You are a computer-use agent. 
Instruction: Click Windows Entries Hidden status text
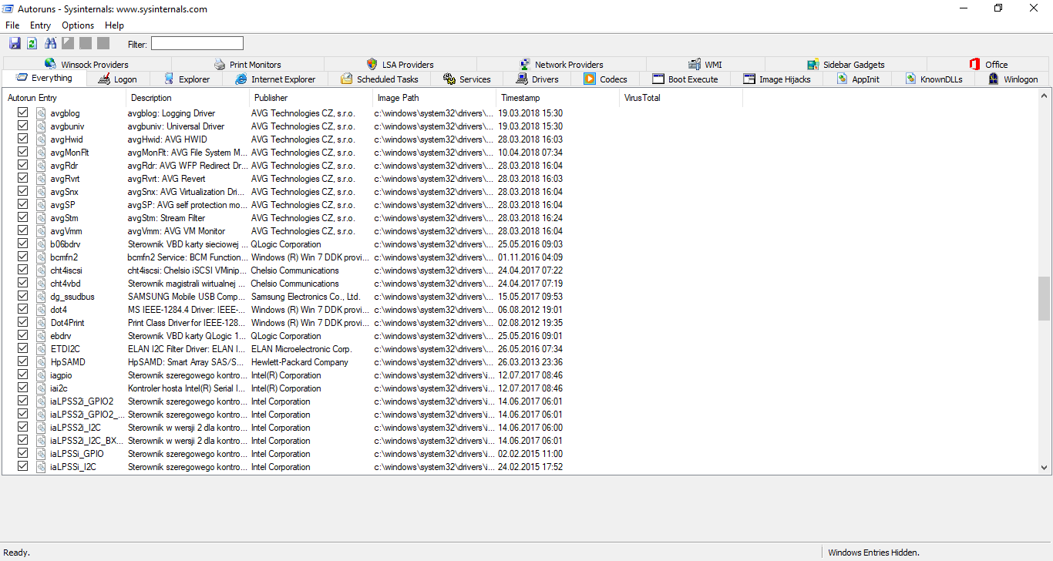(x=873, y=553)
